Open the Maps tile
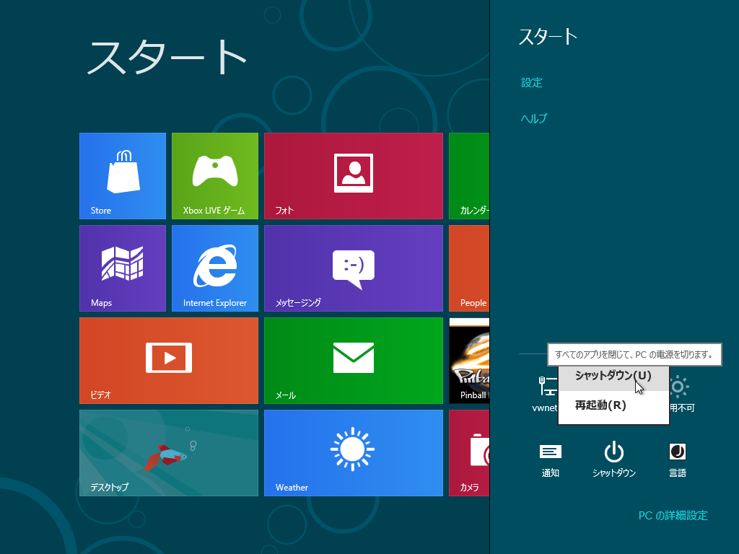 click(123, 268)
